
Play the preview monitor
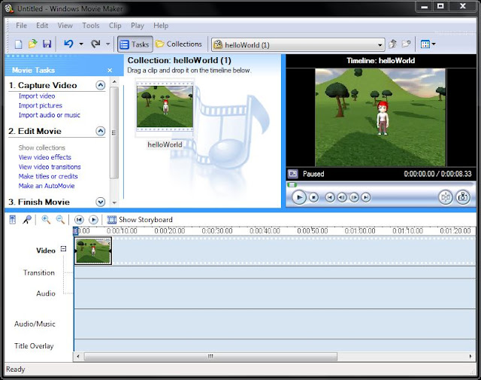(x=299, y=197)
